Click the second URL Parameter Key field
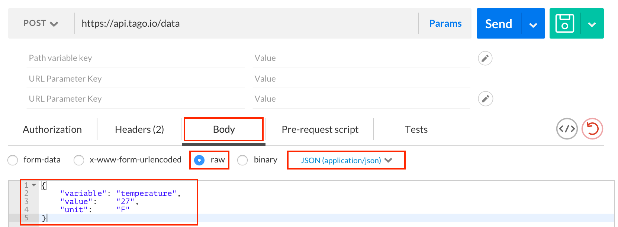Screen dimensions: 618x227 coord(136,99)
